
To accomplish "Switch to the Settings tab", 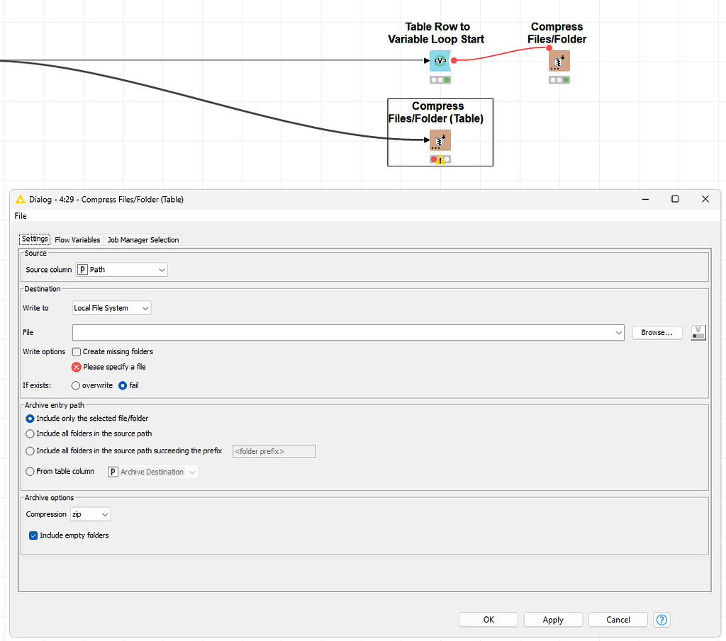I will pyautogui.click(x=35, y=239).
